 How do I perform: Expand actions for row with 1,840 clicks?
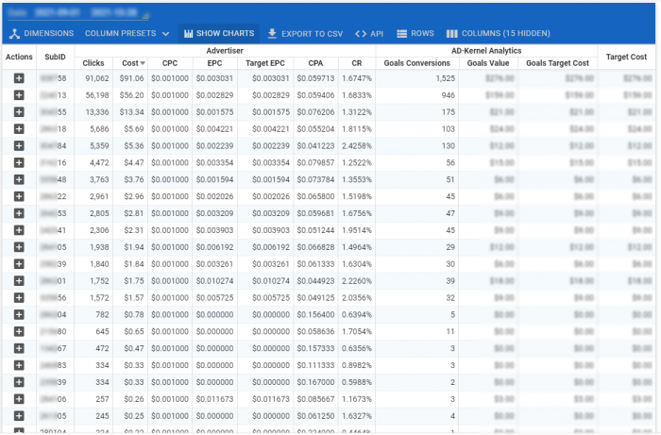(x=19, y=264)
